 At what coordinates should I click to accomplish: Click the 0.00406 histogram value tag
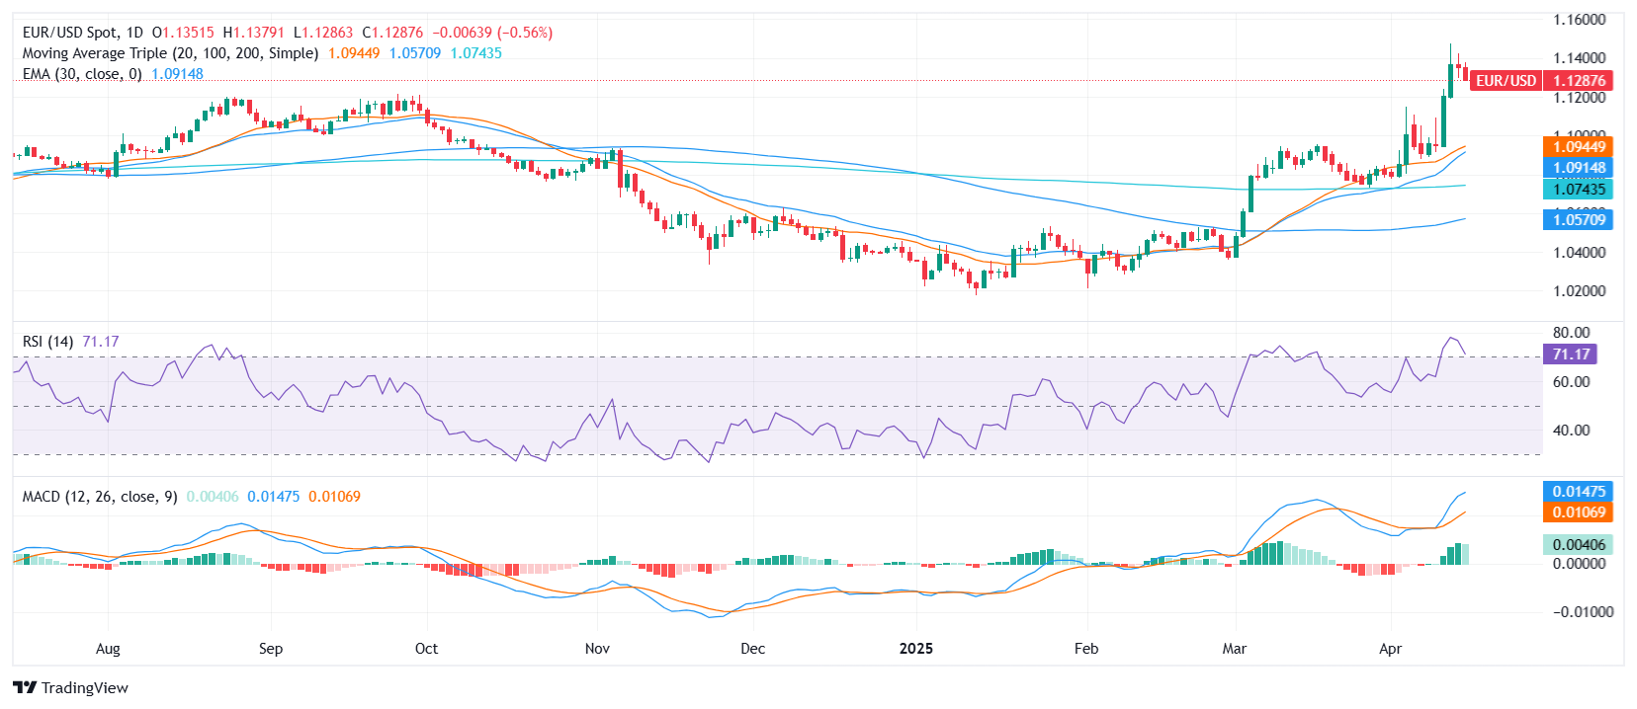point(1578,545)
